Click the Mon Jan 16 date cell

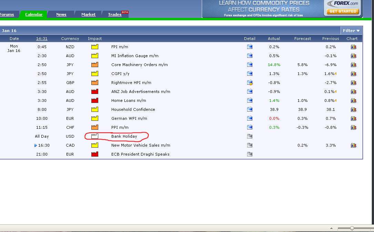tap(14, 48)
